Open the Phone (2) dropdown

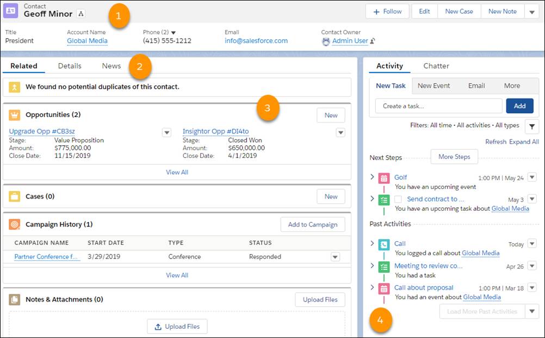pyautogui.click(x=172, y=32)
